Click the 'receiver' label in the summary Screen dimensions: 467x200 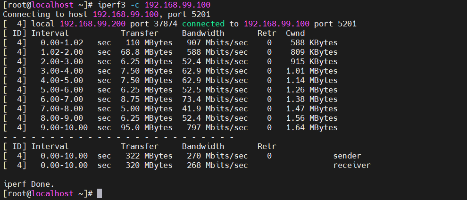point(351,165)
